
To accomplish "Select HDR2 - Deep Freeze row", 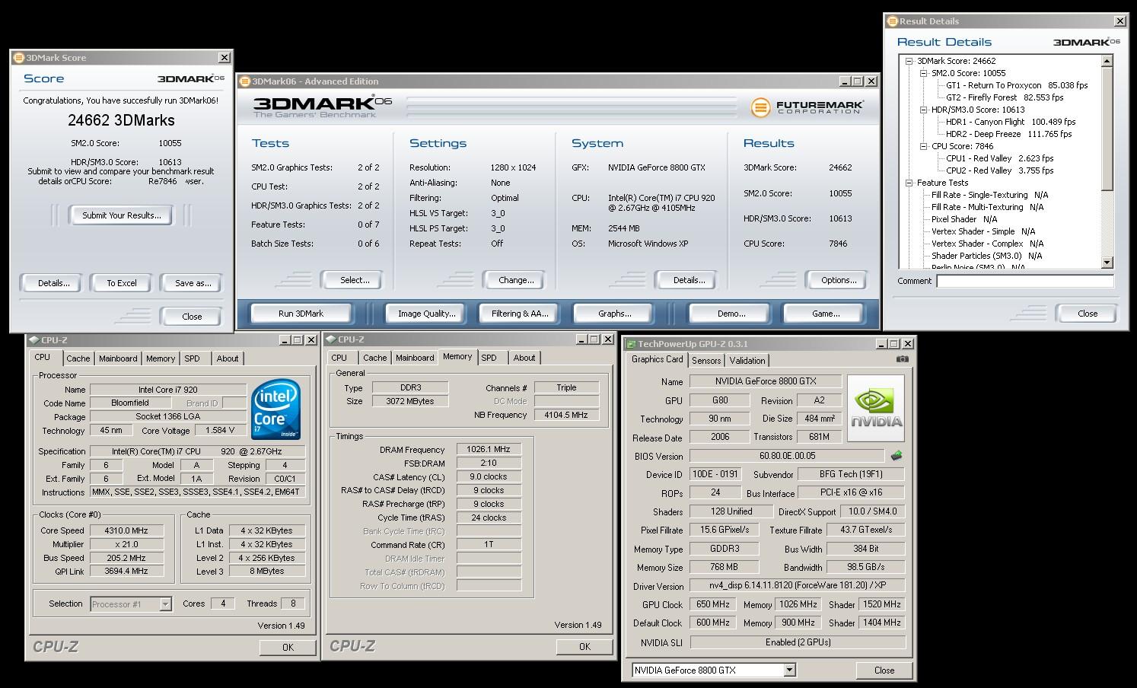I will [x=1008, y=134].
